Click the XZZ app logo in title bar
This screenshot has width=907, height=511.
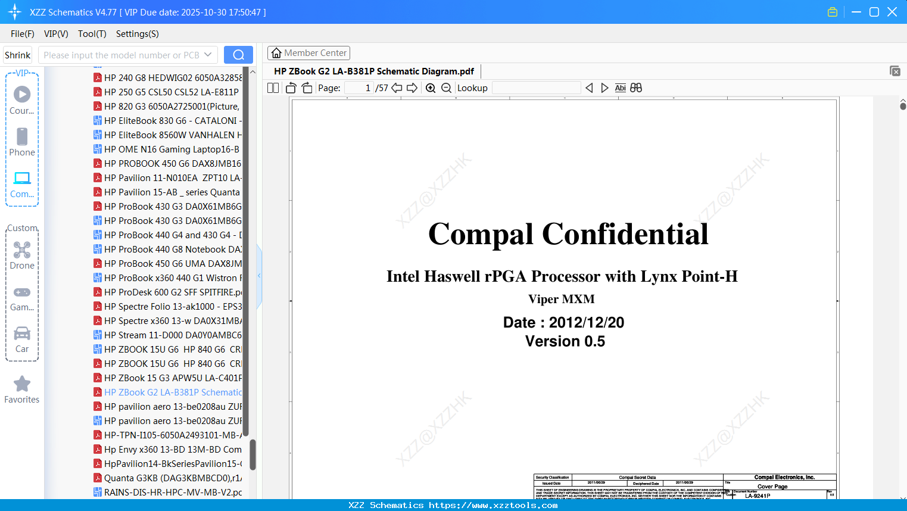click(x=15, y=12)
